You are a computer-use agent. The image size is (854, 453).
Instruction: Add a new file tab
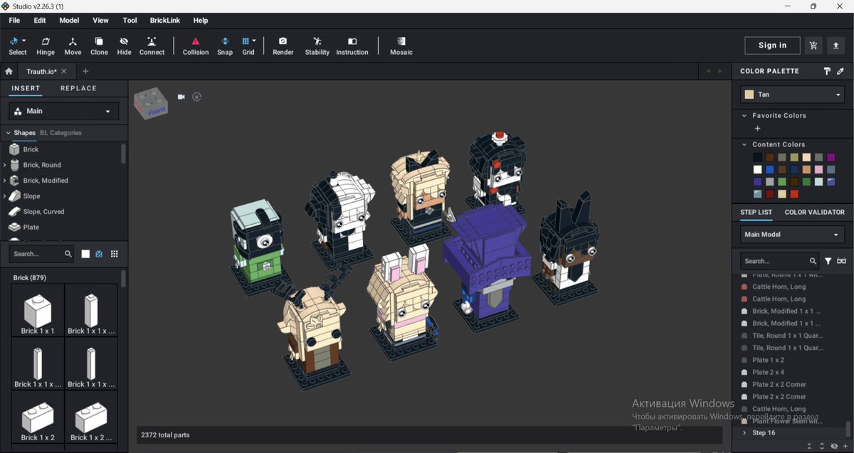[85, 71]
